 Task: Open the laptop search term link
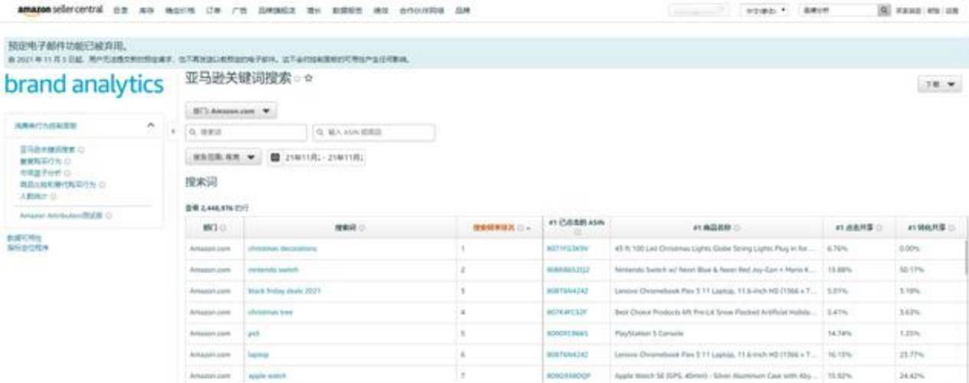coord(258,355)
